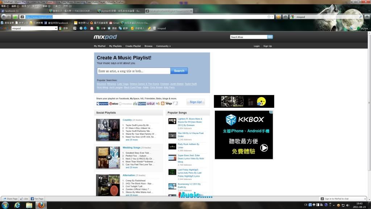Open the She Will By Lil Wayne song link
Viewport: 371px width, 209px height.
[191, 135]
